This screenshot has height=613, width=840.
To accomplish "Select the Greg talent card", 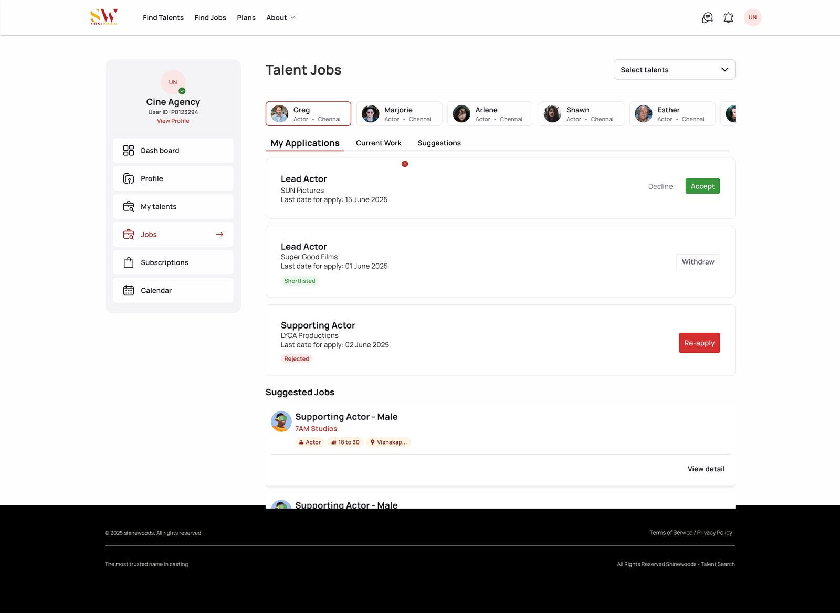I will [308, 114].
